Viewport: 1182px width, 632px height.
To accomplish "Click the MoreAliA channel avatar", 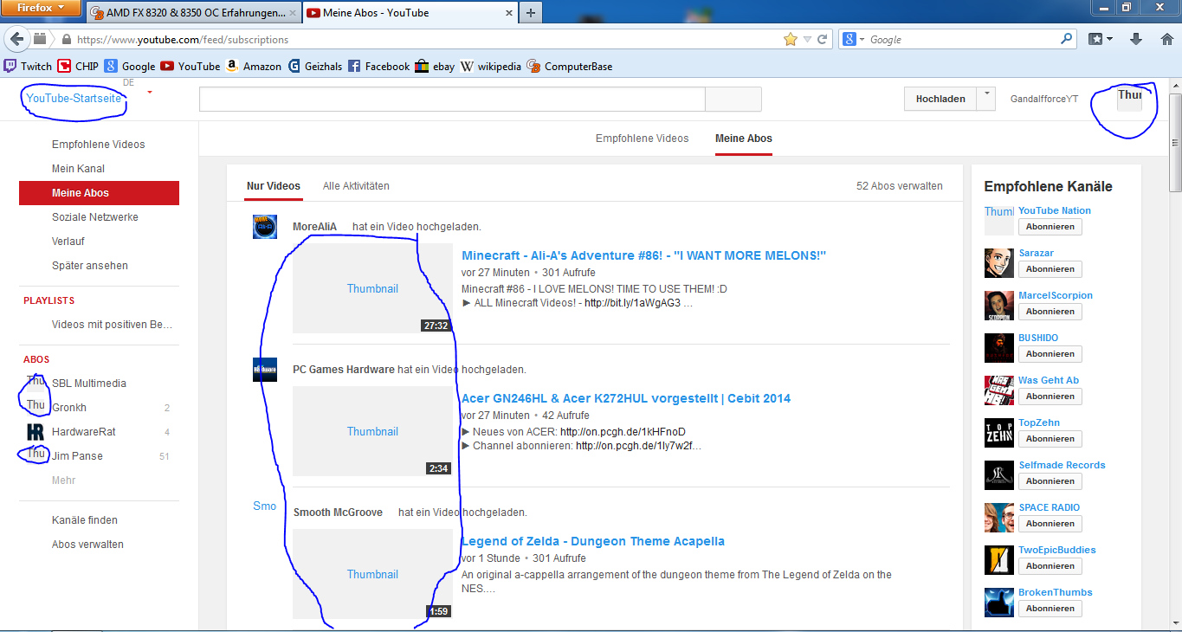I will point(265,227).
